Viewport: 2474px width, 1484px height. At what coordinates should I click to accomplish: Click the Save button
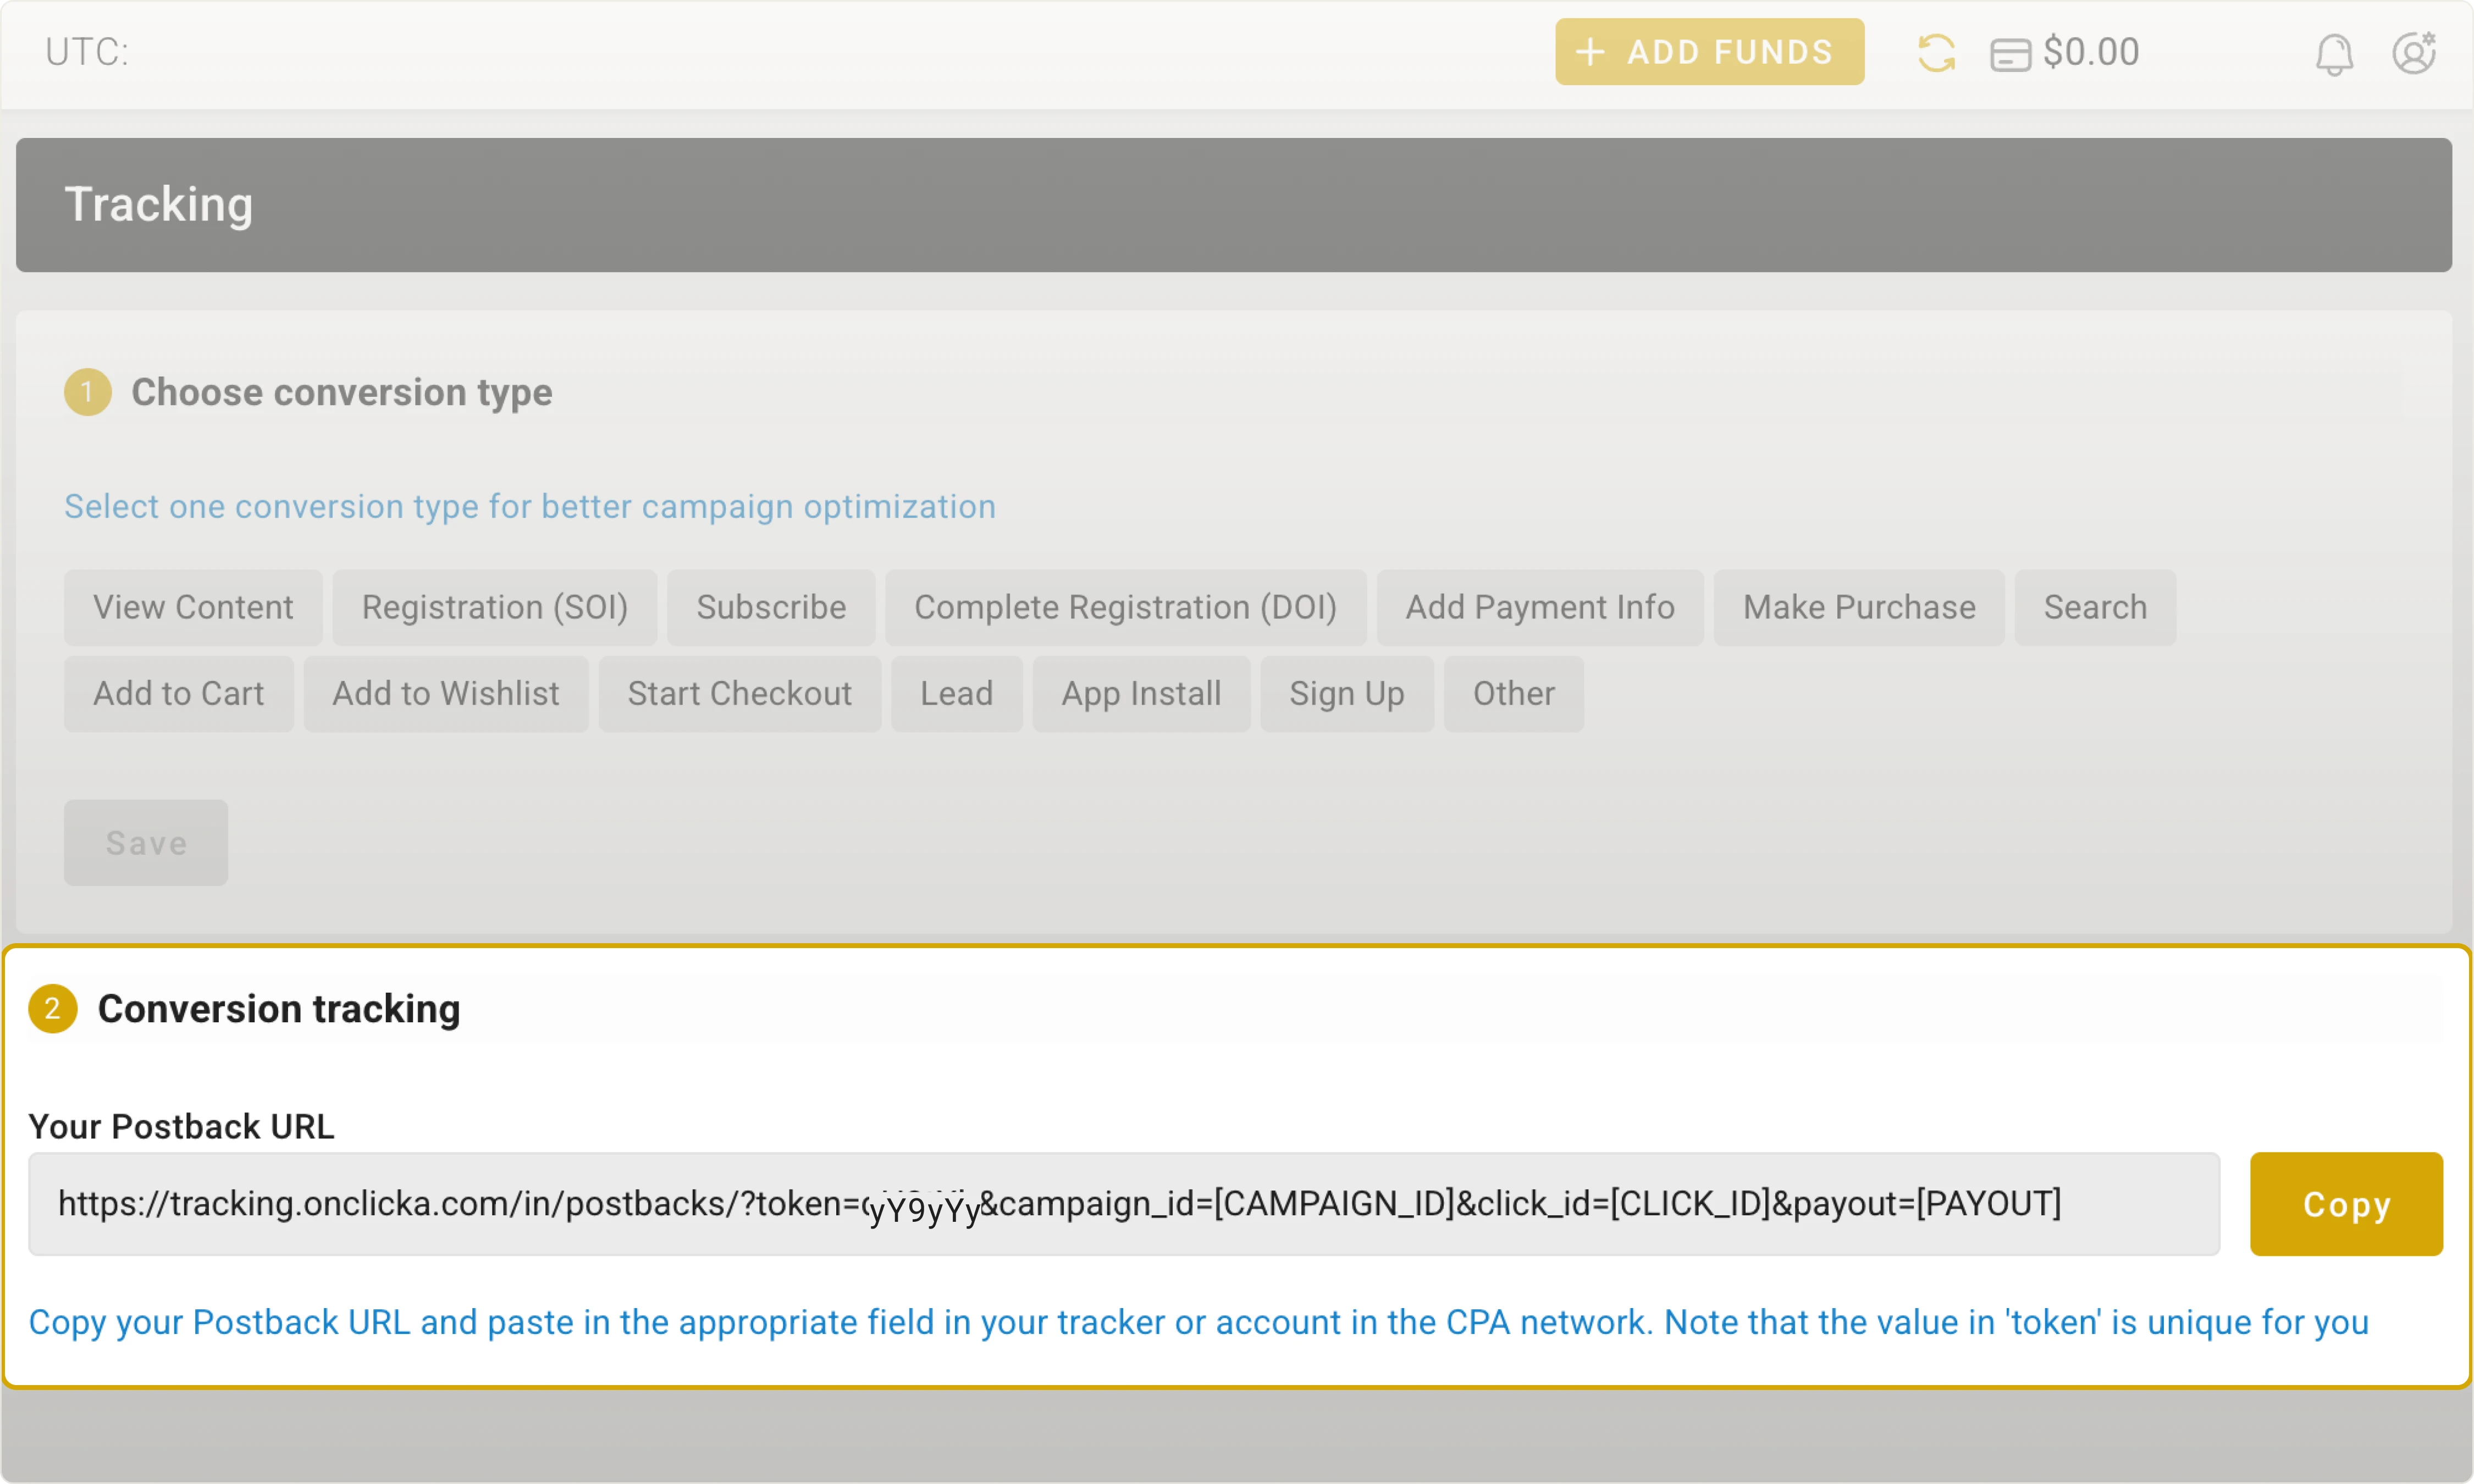145,842
